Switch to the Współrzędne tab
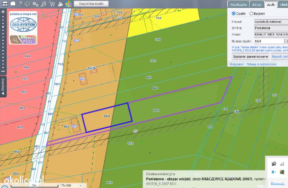Viewport: 288px width, 188px height. (238, 5)
